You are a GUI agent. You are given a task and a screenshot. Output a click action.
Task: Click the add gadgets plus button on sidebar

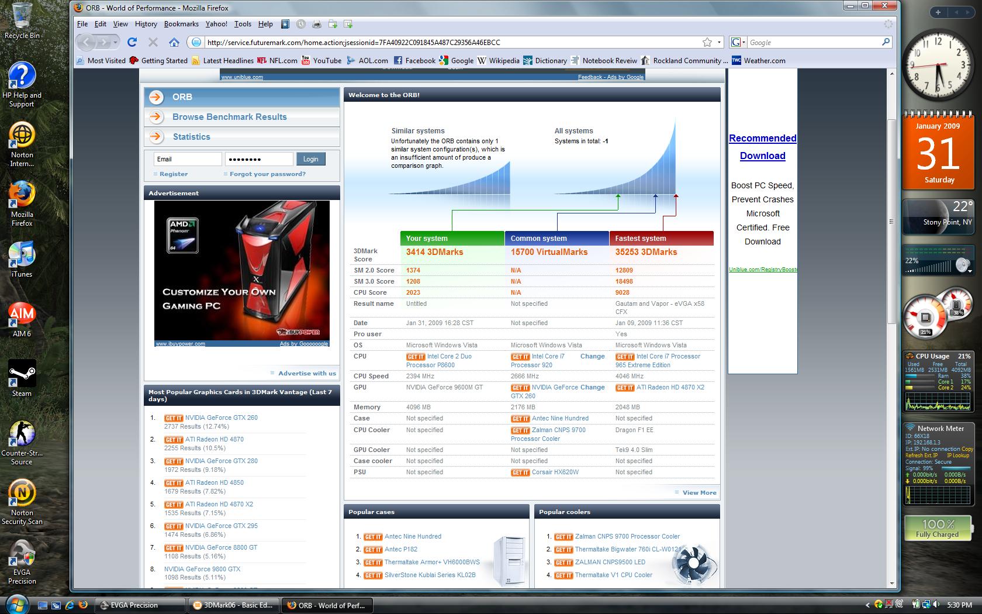point(938,12)
